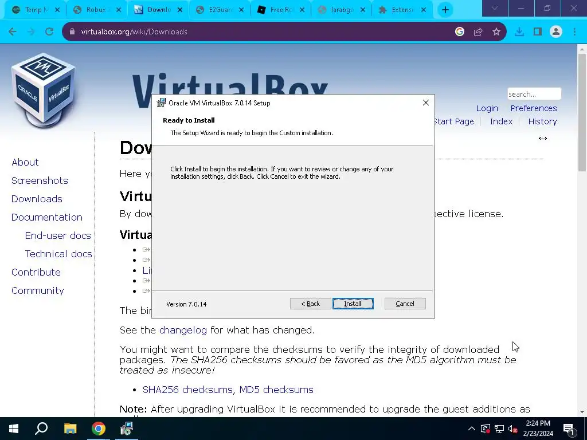Screen dimensions: 587x440
Task: Switch to the Extensions browser tab
Action: [x=401, y=10]
